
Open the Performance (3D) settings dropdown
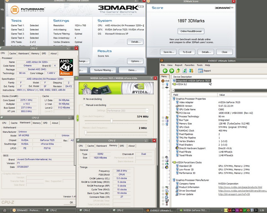click(128, 111)
